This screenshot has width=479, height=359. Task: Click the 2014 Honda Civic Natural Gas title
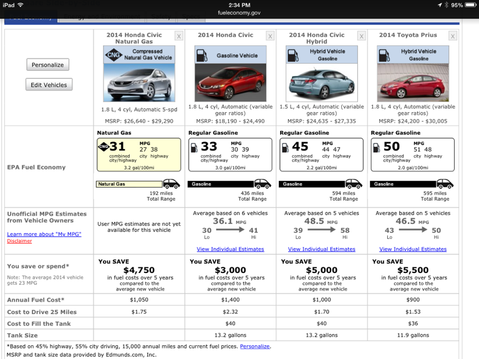(x=134, y=38)
